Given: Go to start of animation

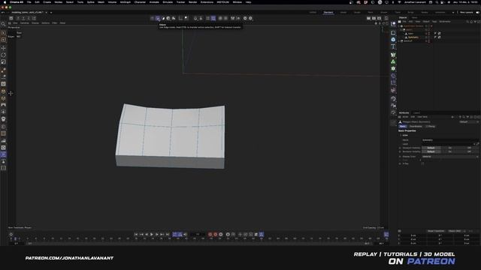Looking at the screenshot, I should (136, 235).
